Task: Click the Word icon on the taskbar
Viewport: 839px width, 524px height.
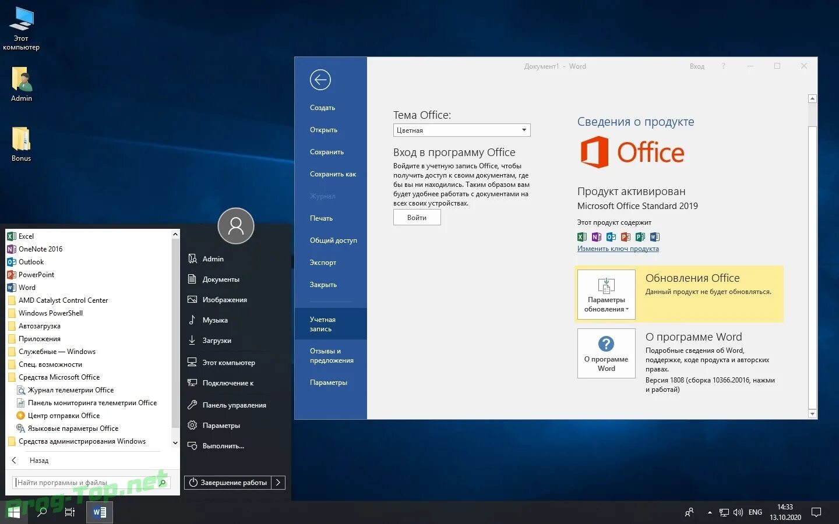Action: 100,512
